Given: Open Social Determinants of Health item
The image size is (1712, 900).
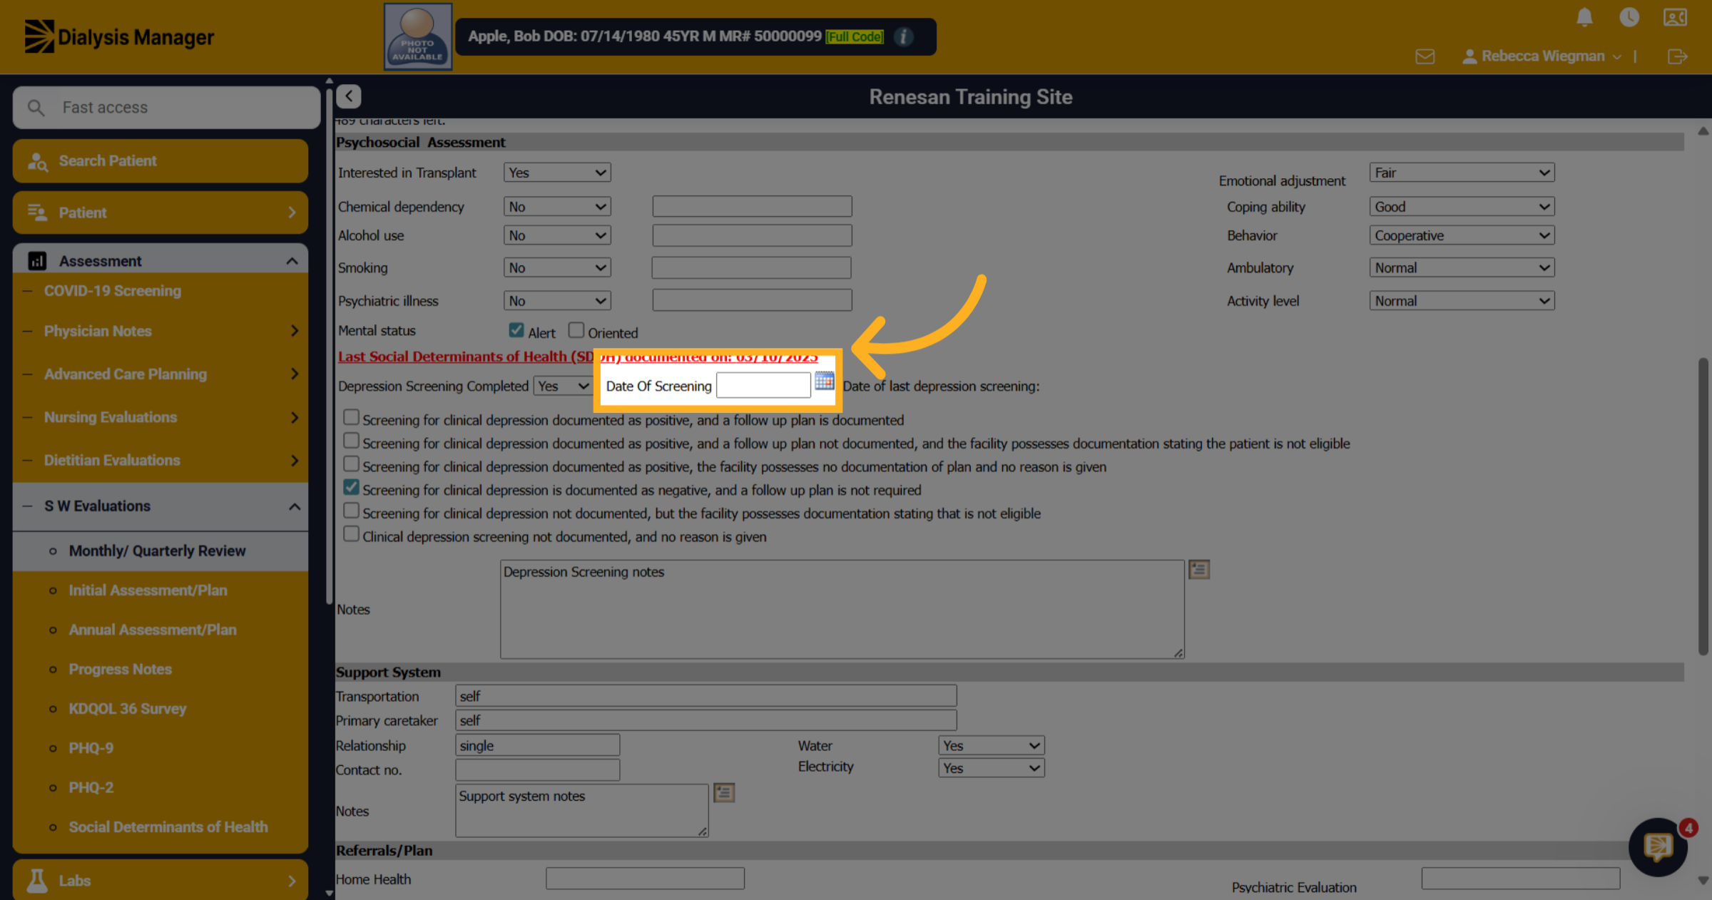Looking at the screenshot, I should pos(168,827).
